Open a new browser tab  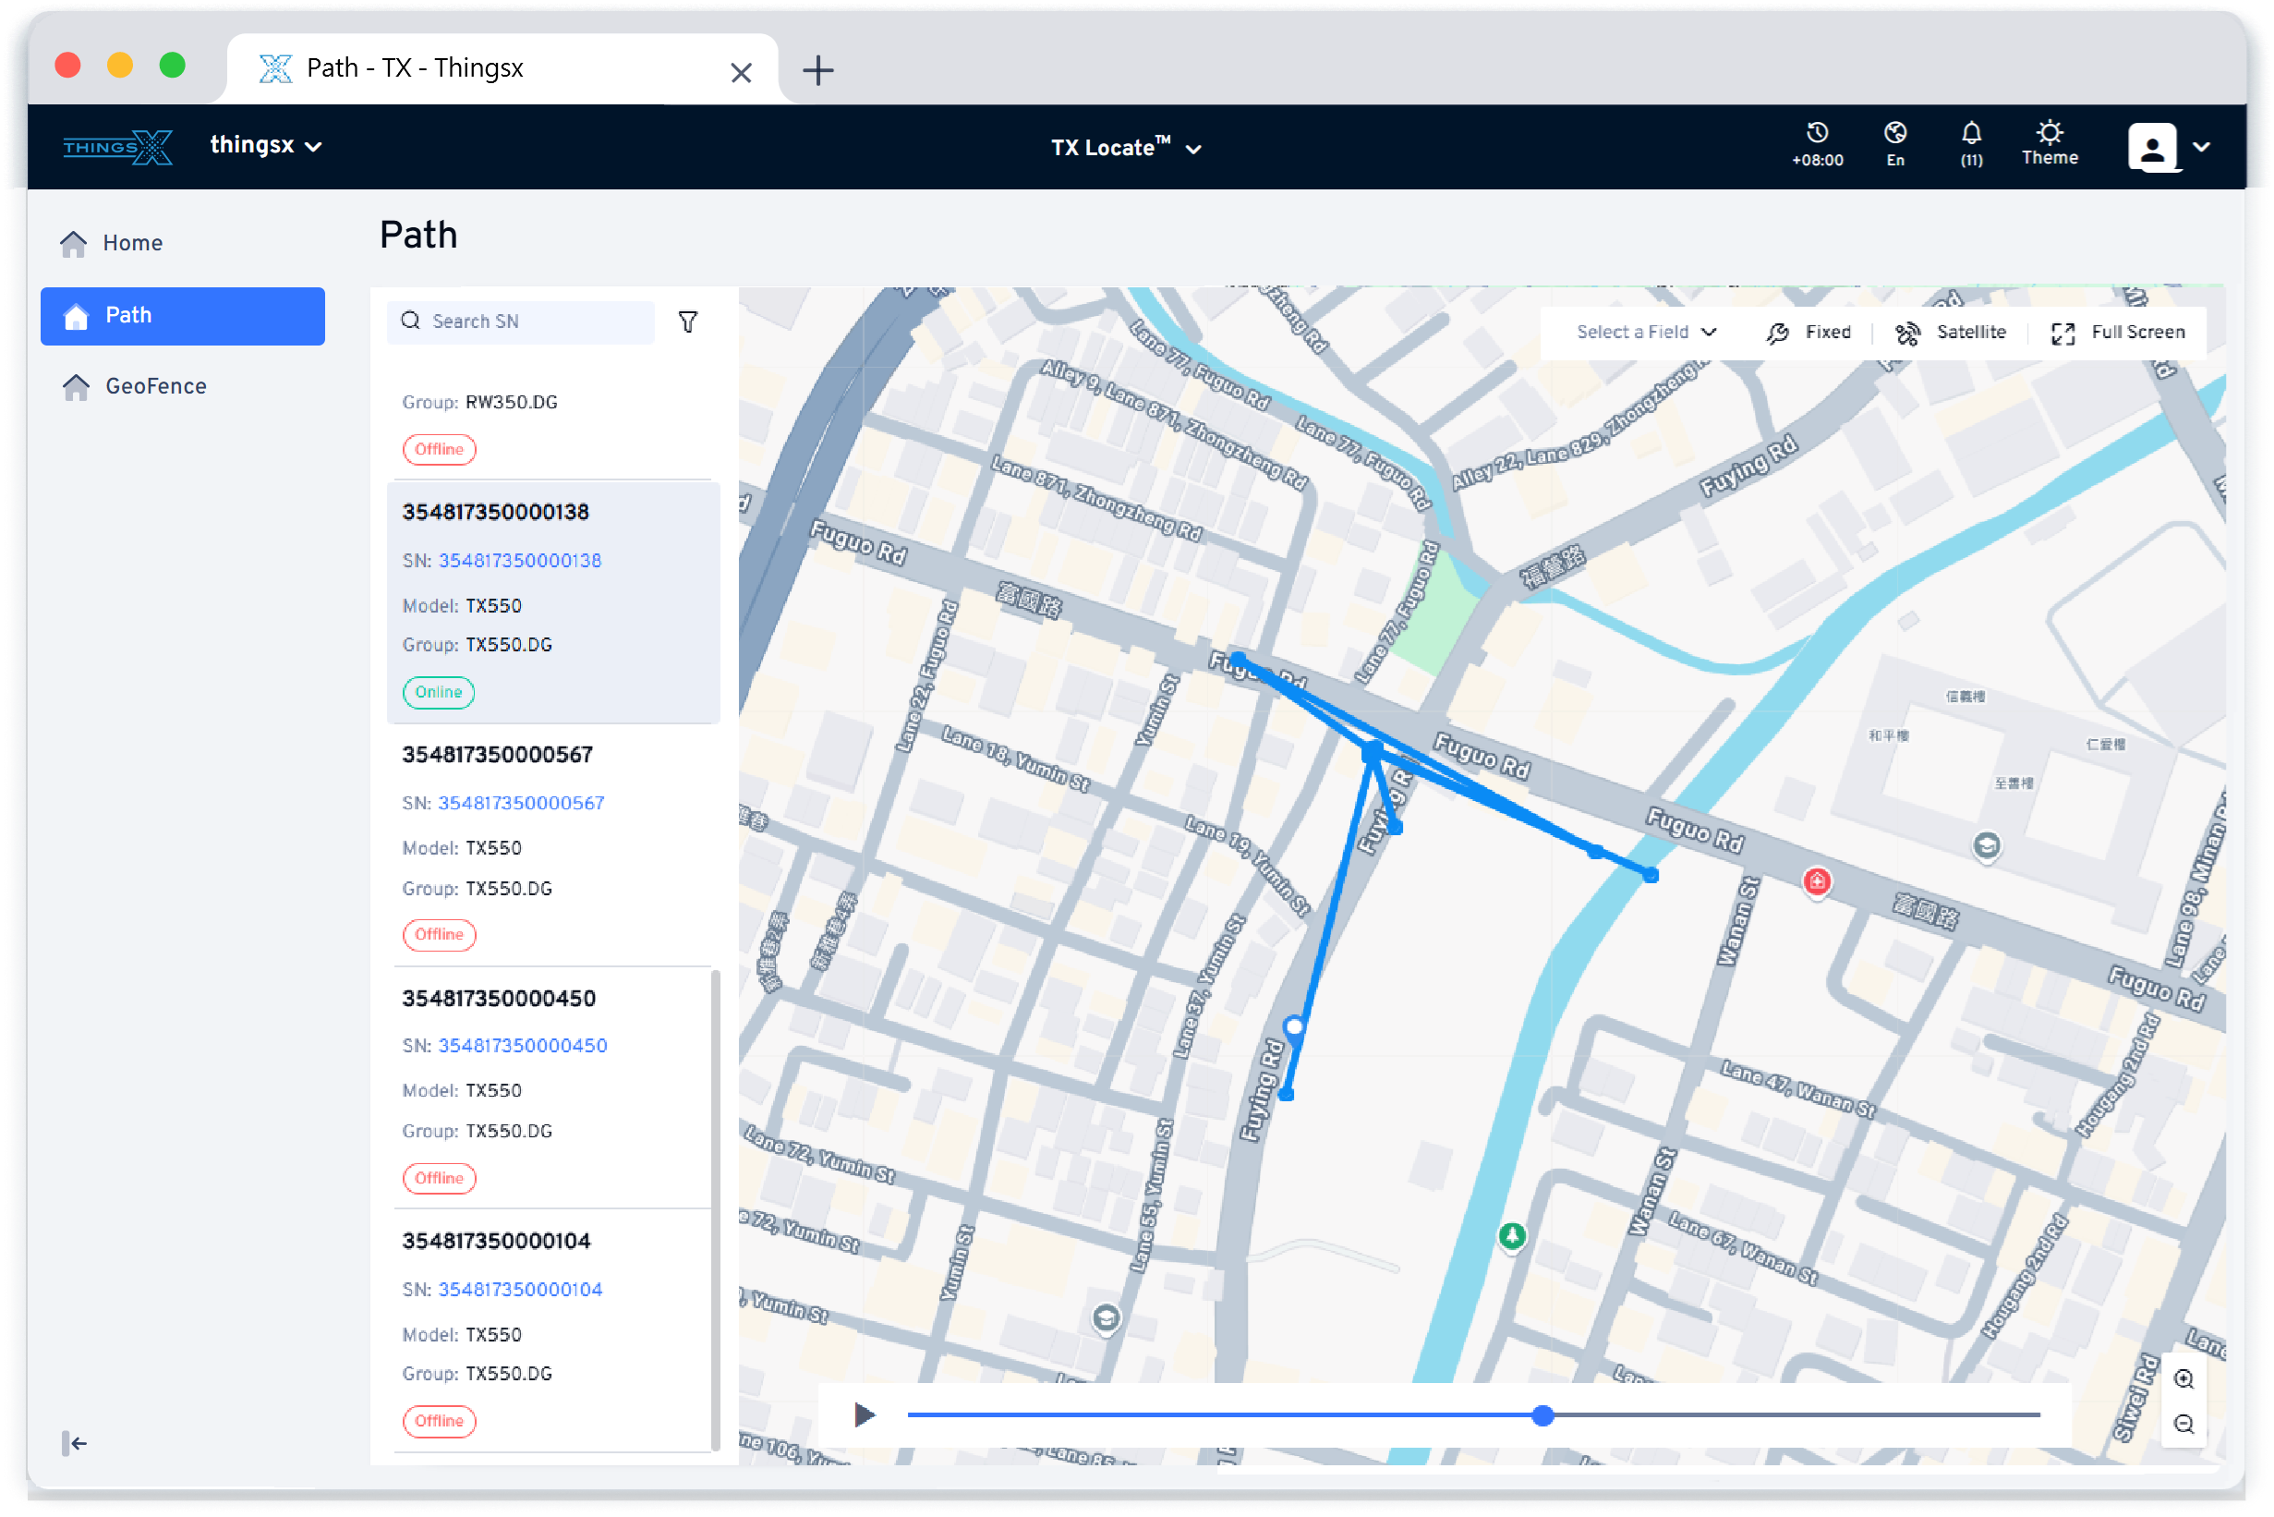818,69
